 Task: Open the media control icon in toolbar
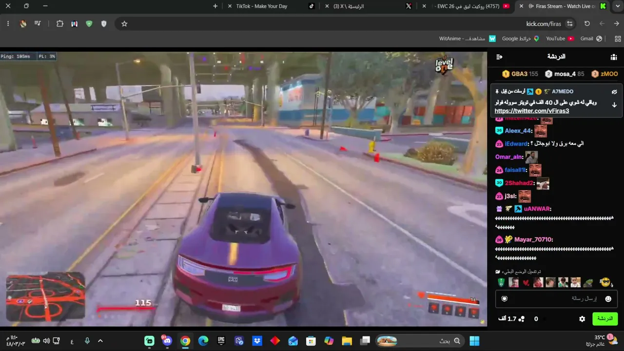[38, 23]
